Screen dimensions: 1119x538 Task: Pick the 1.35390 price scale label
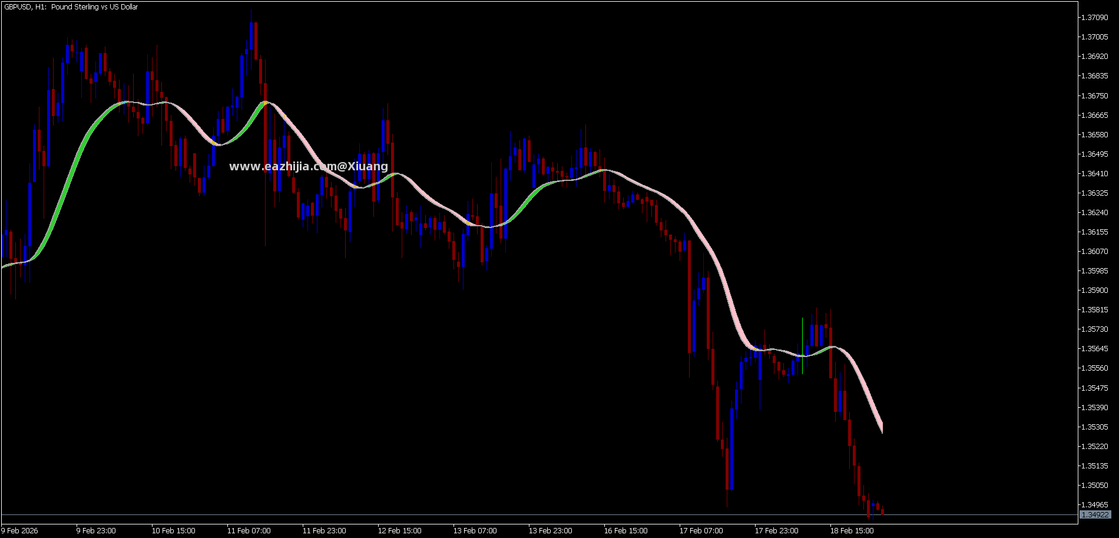click(1094, 408)
